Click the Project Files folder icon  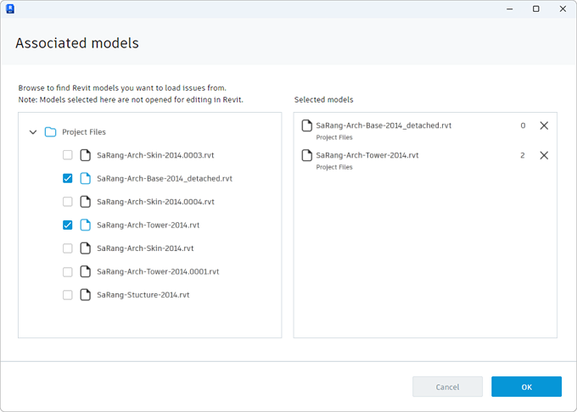(x=50, y=132)
